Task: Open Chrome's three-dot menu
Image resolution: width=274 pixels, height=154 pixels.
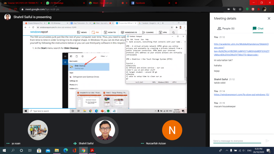Action: 270,9
